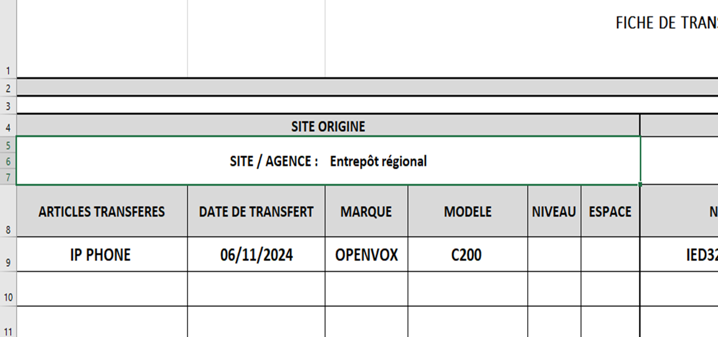
Task: Select the row 8 header
Action: pyautogui.click(x=8, y=229)
